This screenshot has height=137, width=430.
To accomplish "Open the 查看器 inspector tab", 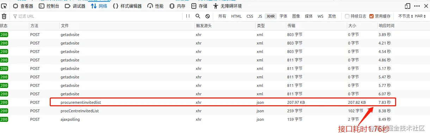I will [24, 6].
